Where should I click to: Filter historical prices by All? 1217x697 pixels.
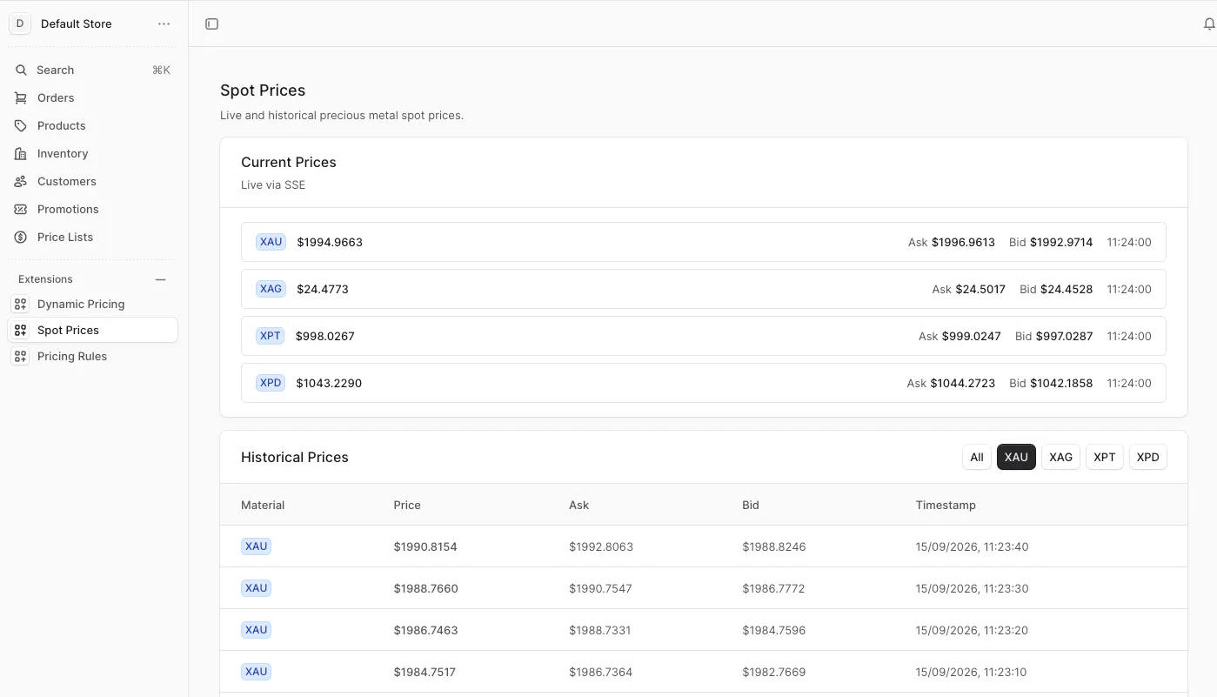977,457
